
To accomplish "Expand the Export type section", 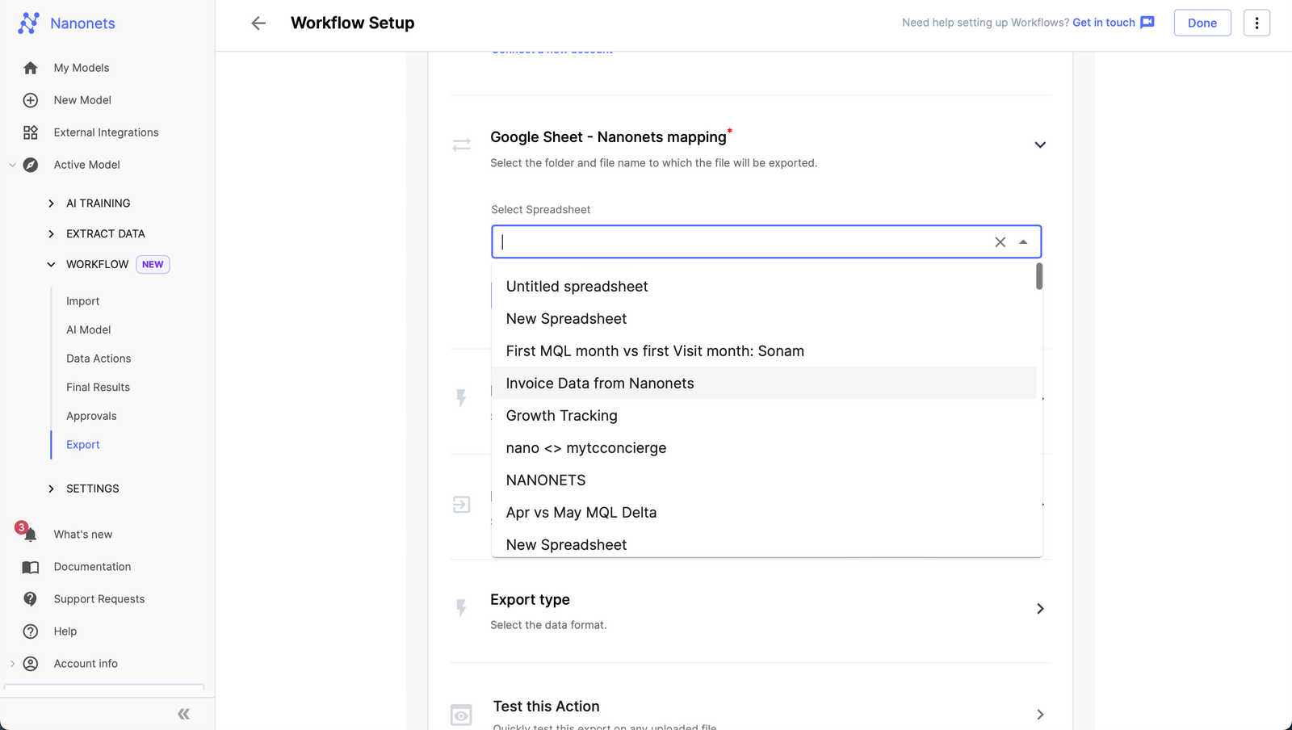I will [1040, 608].
